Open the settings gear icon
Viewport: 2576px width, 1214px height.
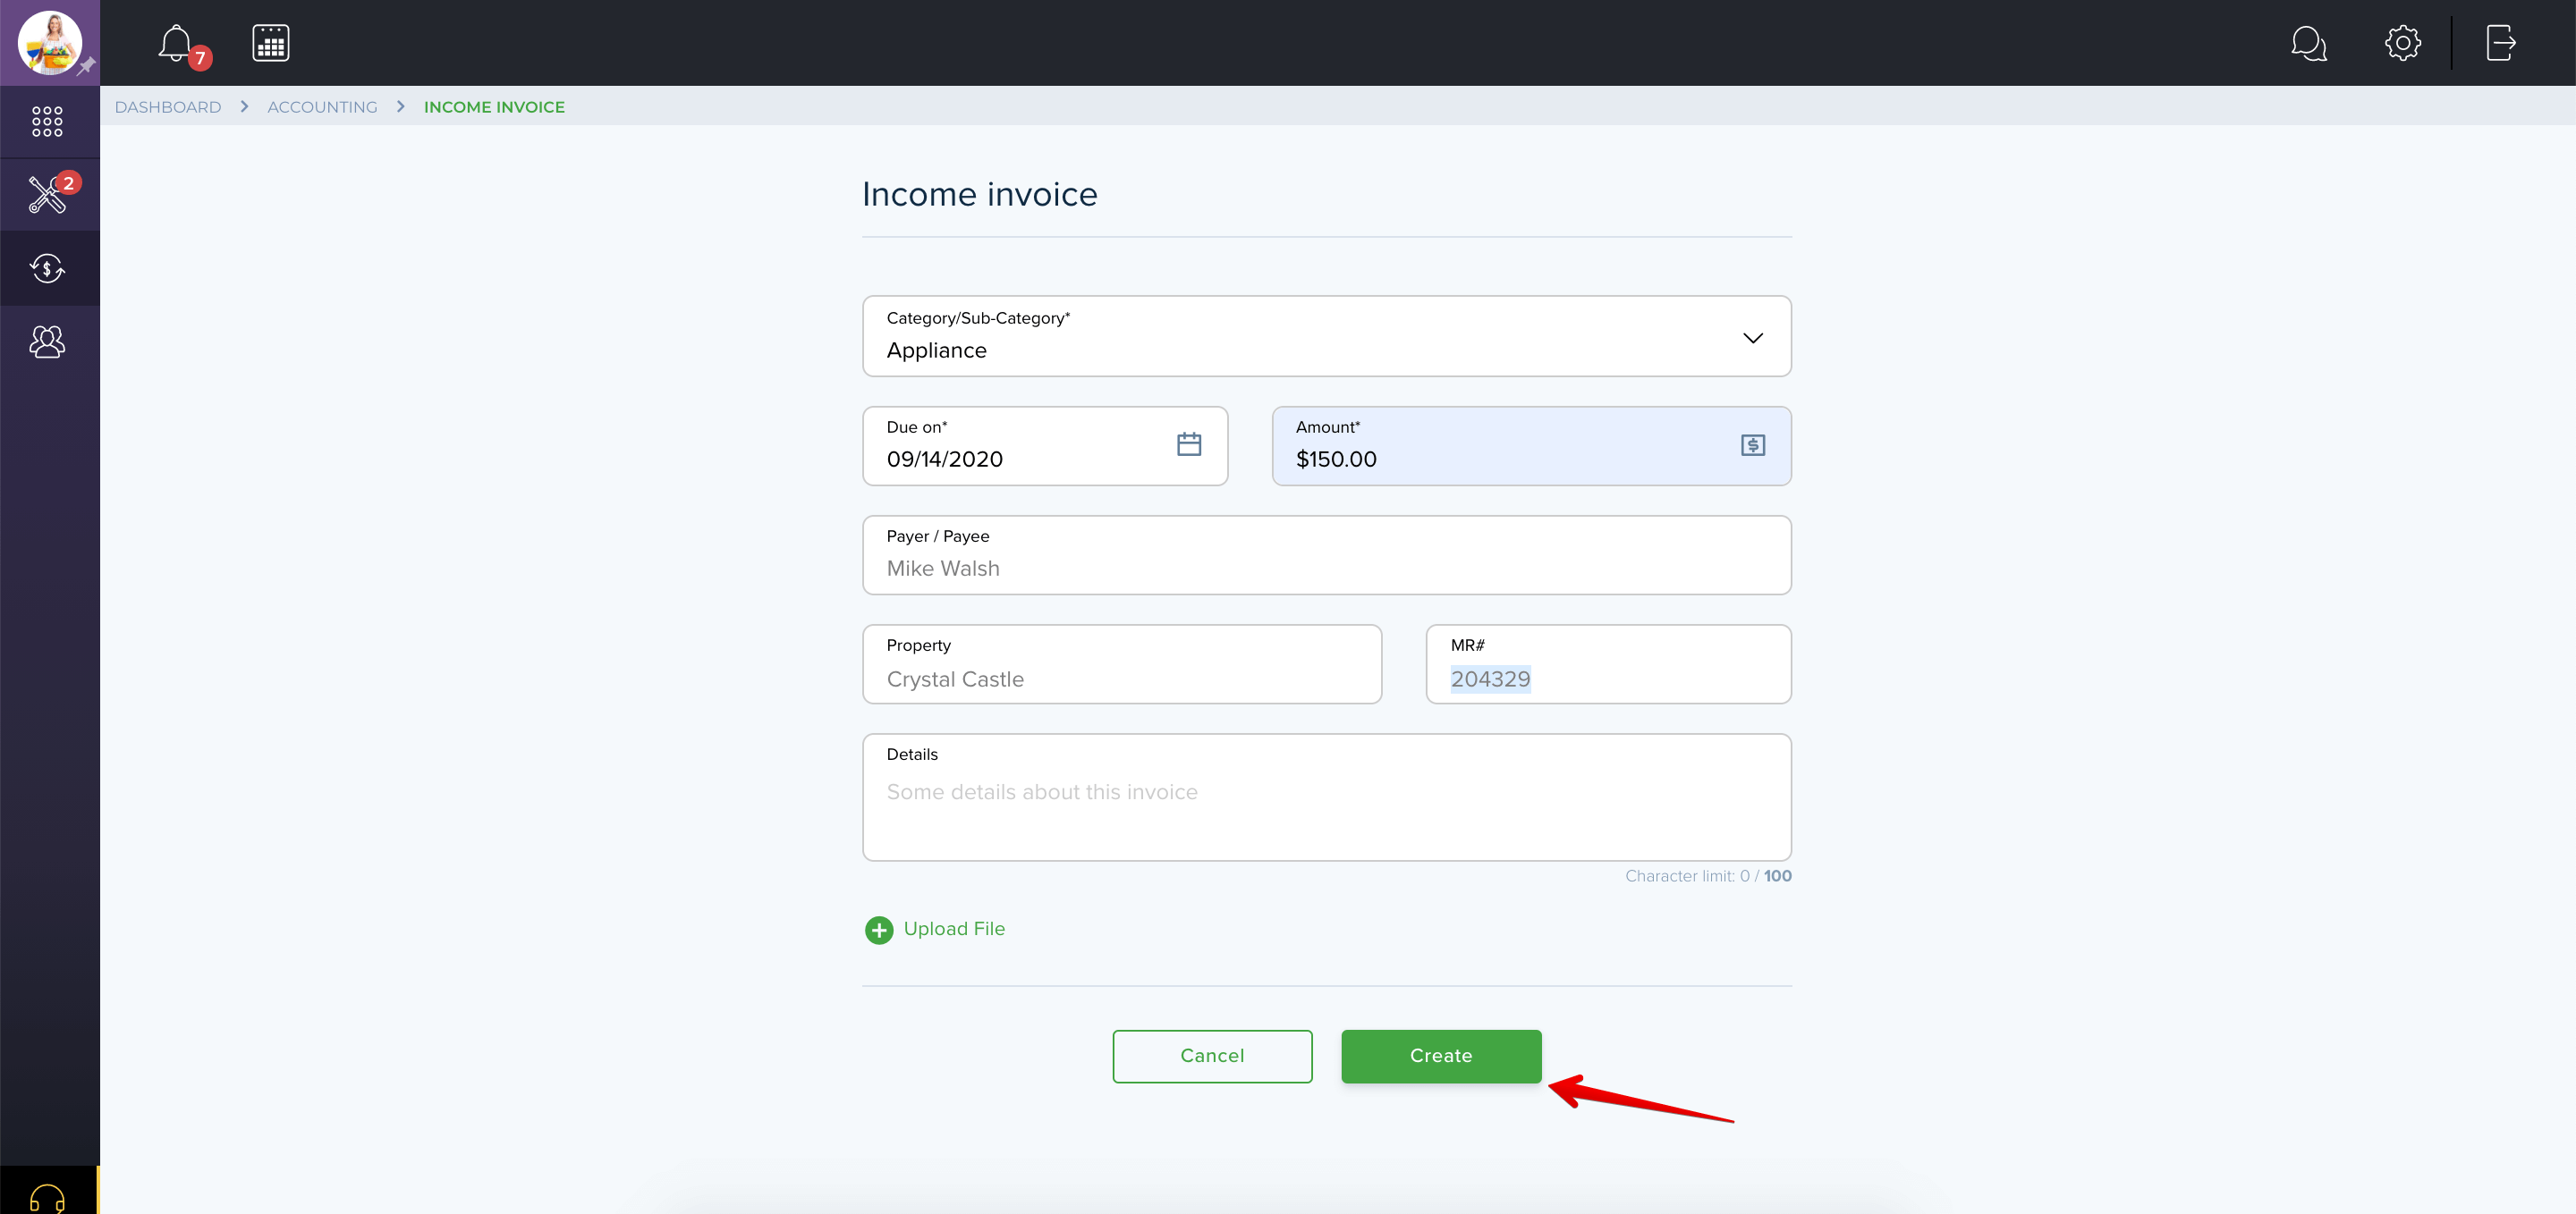click(2402, 43)
